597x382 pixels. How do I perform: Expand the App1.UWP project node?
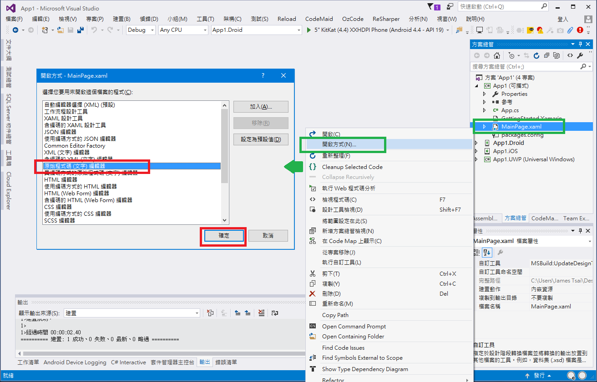[476, 159]
